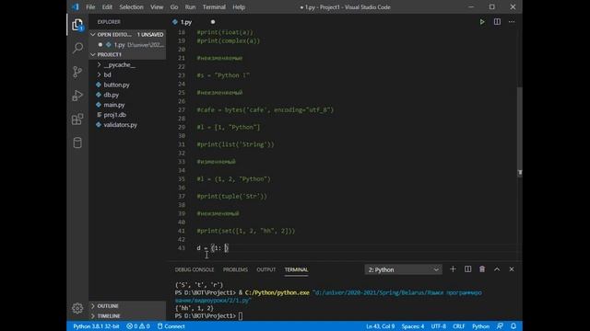Open the editor More Actions ellipsis
Screen dimensions: 590x331
tap(512, 22)
